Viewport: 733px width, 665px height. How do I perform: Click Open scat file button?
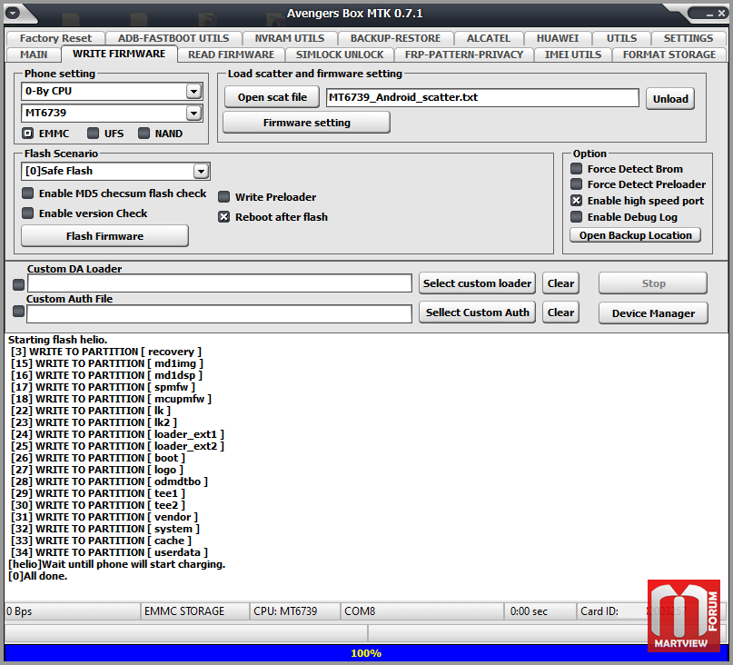point(272,97)
